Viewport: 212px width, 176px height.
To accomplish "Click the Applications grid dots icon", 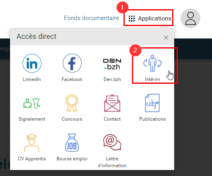I will 132,18.
